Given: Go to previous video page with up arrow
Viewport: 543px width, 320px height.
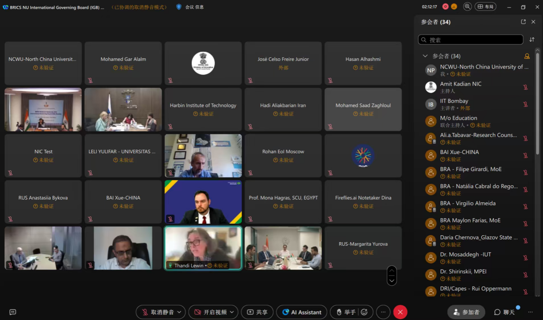Looking at the screenshot, I should tap(391, 271).
